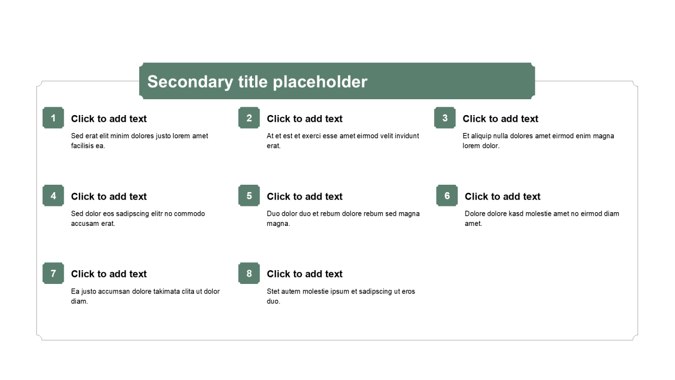Screen dimensions: 675x380
Task: Click the 'Sed erat elit minim' paragraph
Action: (x=140, y=140)
